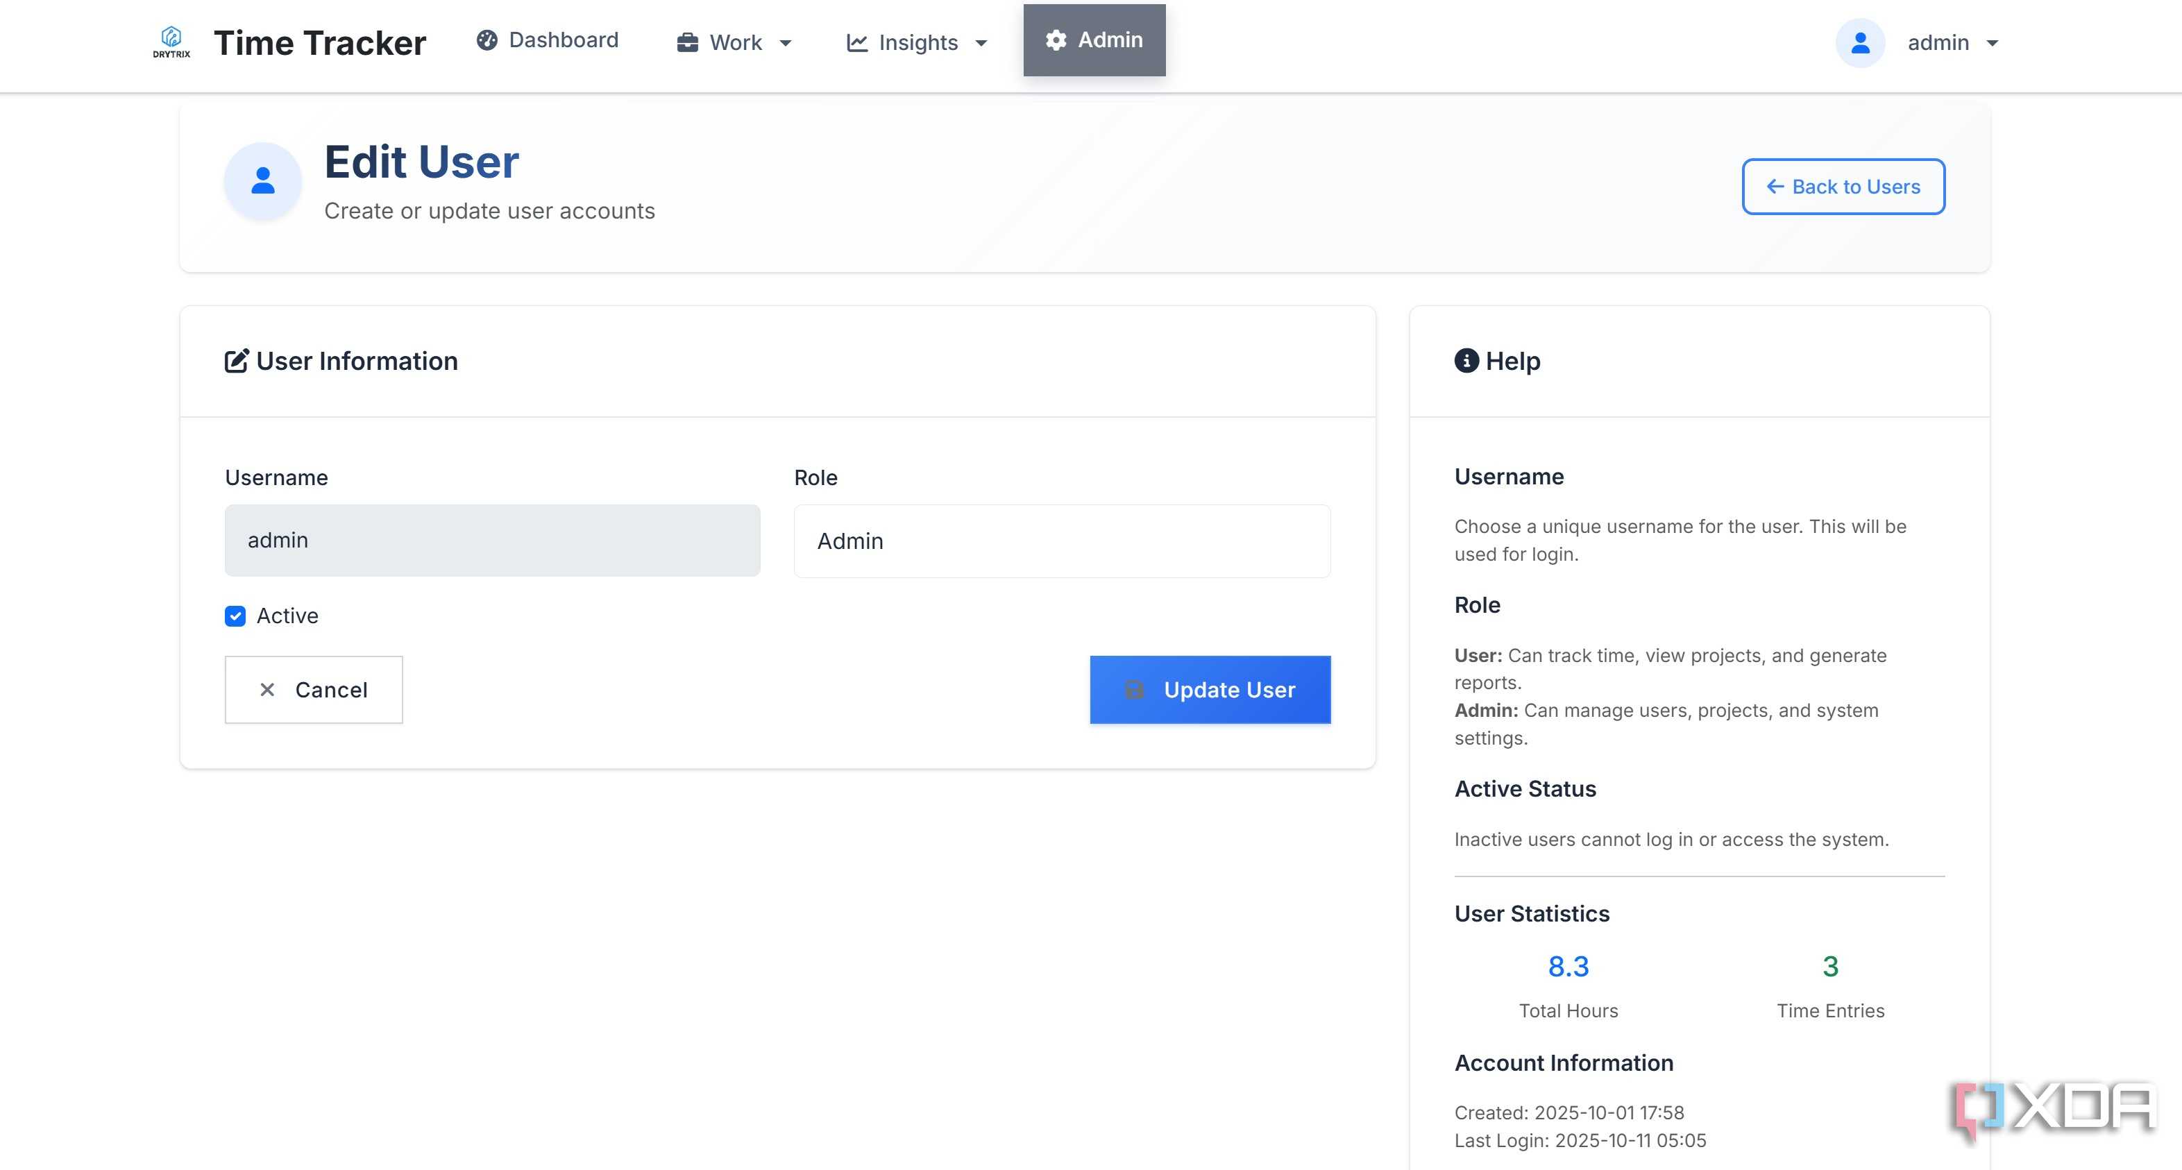Click the User Information edit pencil icon
The image size is (2182, 1170).
(x=237, y=361)
